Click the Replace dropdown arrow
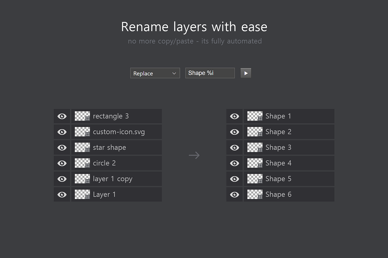Screen dimensions: 388x258 [175, 73]
